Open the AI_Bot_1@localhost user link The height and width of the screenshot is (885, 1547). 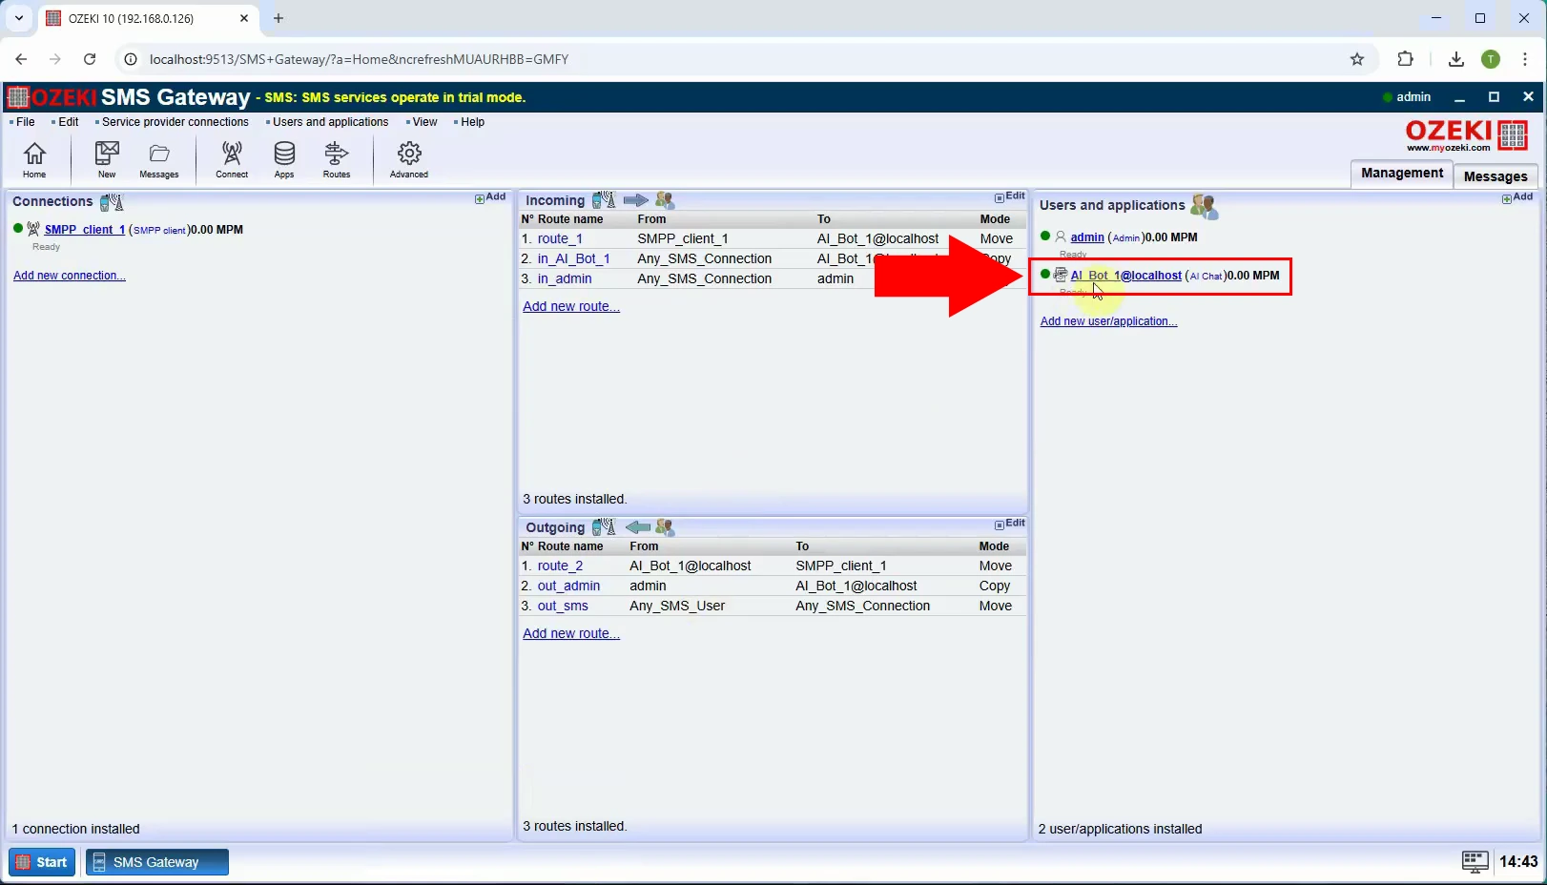(x=1126, y=276)
